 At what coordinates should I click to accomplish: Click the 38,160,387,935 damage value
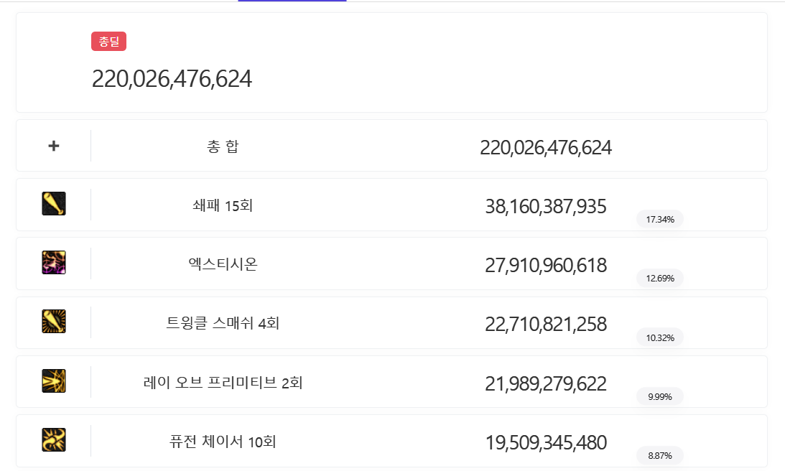click(546, 207)
